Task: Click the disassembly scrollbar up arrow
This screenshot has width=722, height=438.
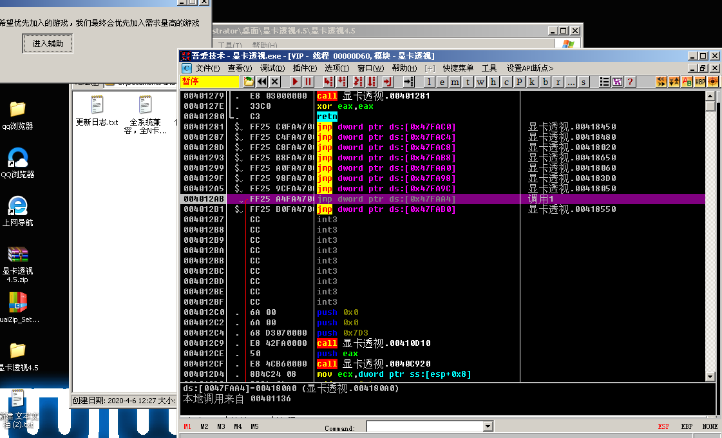Action: (x=710, y=96)
